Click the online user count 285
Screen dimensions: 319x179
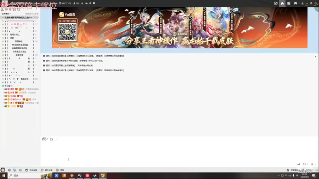coord(77,3)
